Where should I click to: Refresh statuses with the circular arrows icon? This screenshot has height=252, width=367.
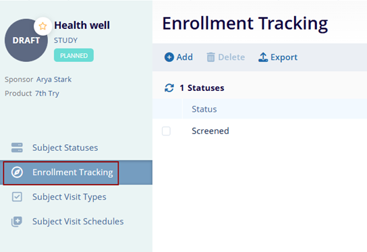[169, 88]
